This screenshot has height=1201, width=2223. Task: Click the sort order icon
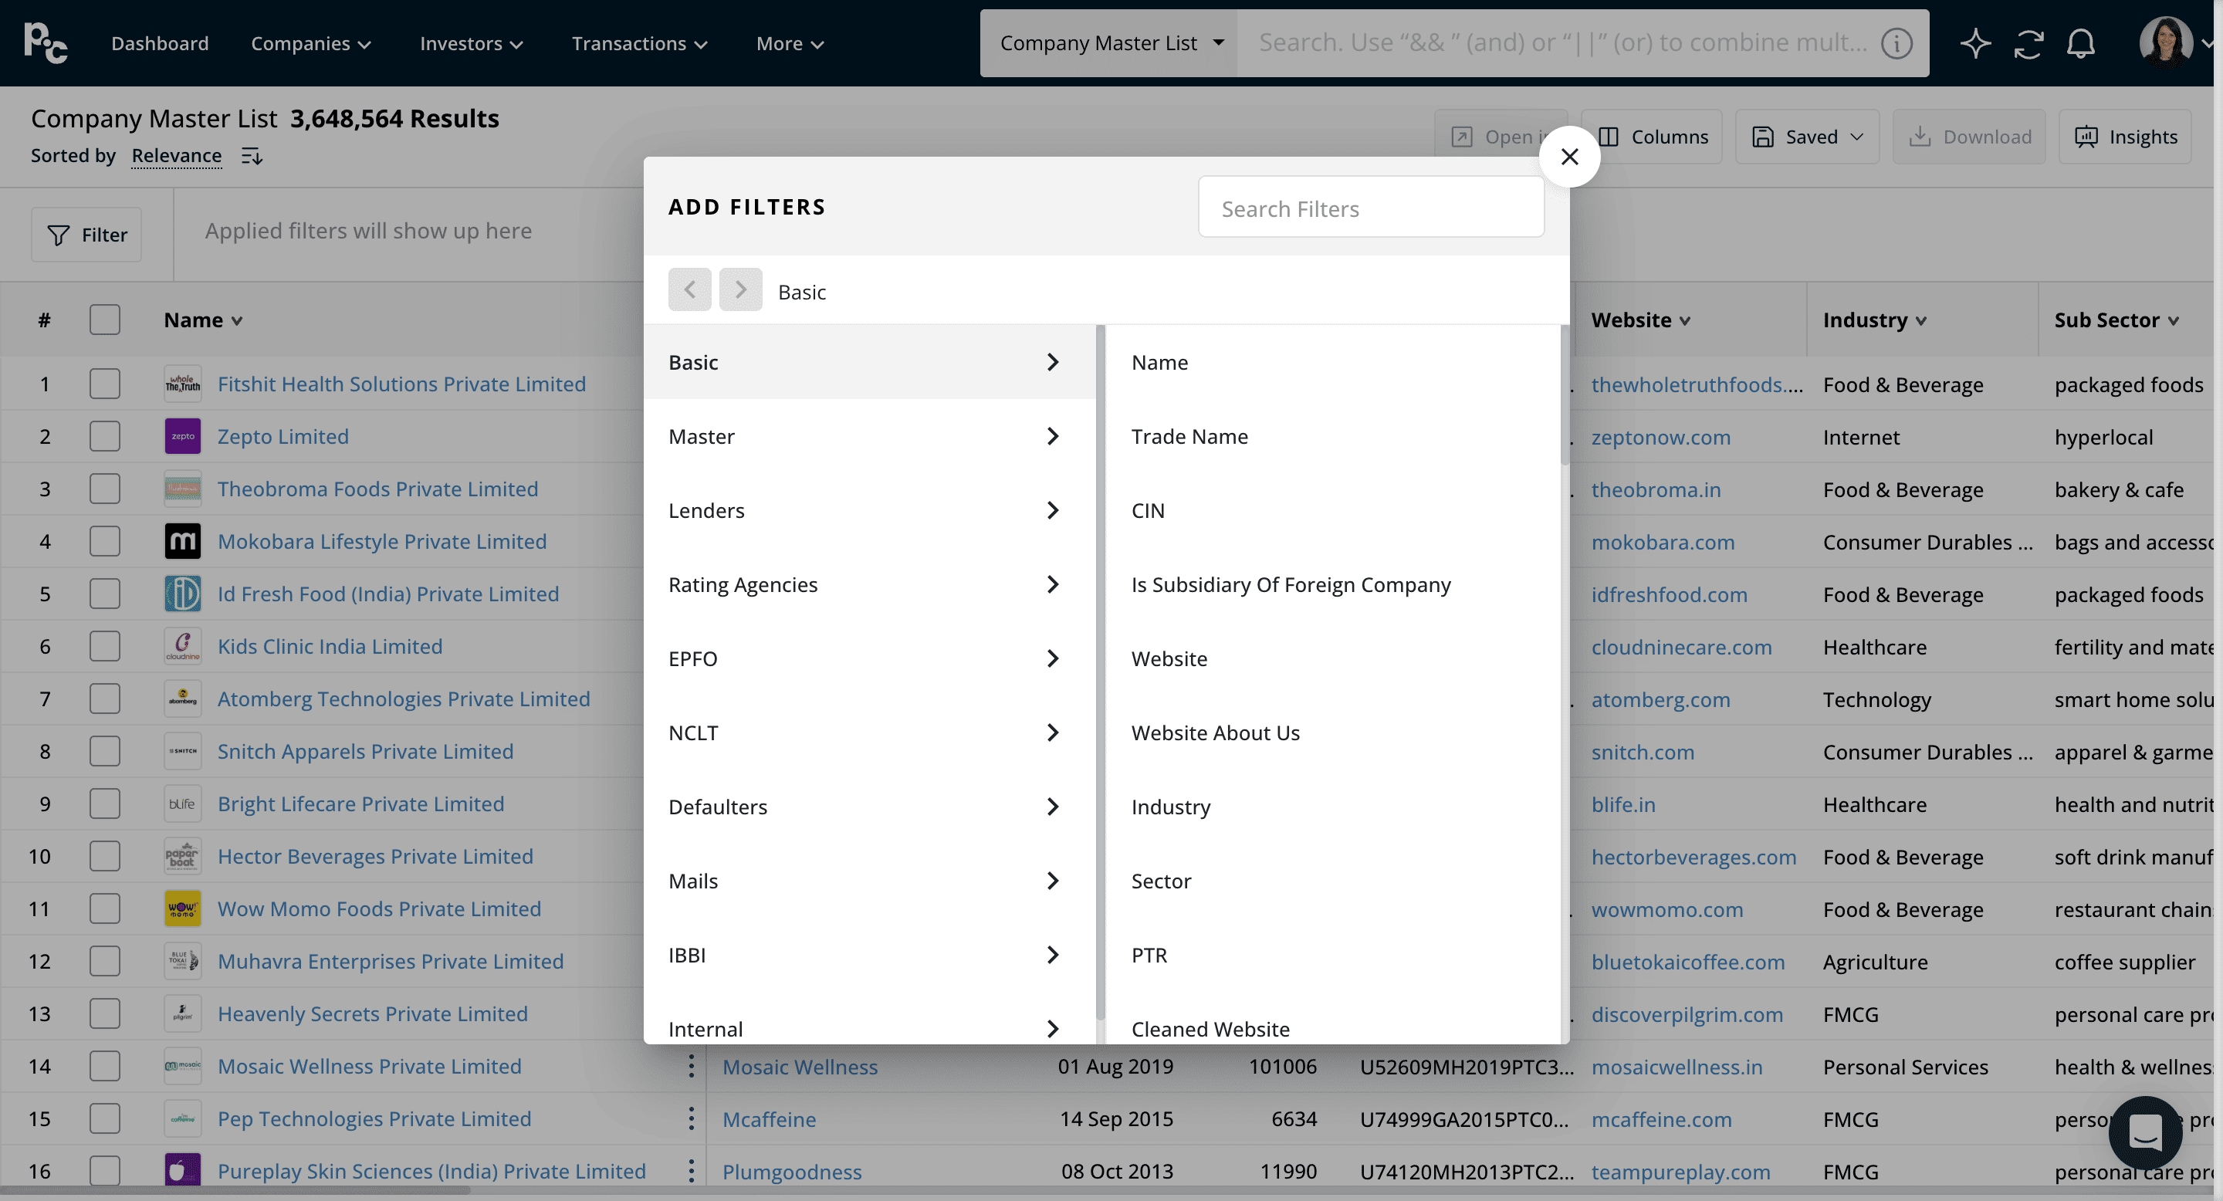tap(252, 156)
